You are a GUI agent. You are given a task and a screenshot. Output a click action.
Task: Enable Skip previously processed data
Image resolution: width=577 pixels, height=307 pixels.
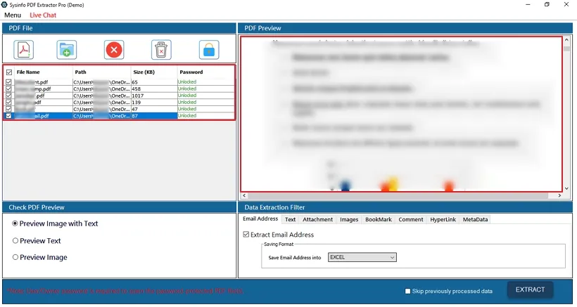(407, 292)
